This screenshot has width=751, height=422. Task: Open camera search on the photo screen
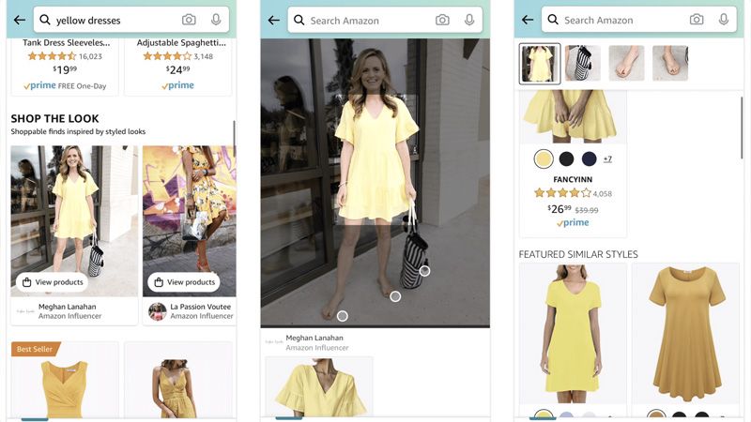442,20
